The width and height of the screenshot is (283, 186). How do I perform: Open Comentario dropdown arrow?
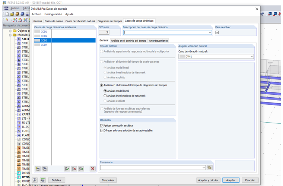204,168
